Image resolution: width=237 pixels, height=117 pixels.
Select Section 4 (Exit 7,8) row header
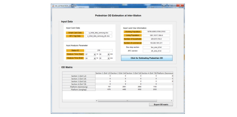[79, 84]
